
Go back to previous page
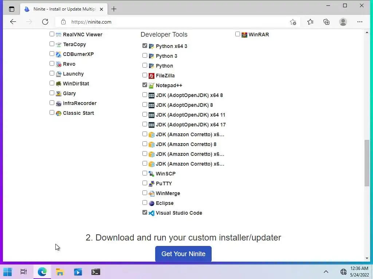pyautogui.click(x=13, y=22)
